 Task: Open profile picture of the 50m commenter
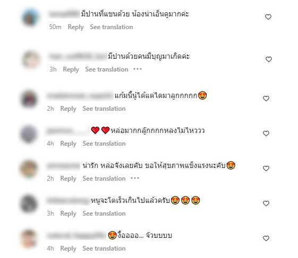coord(30,17)
